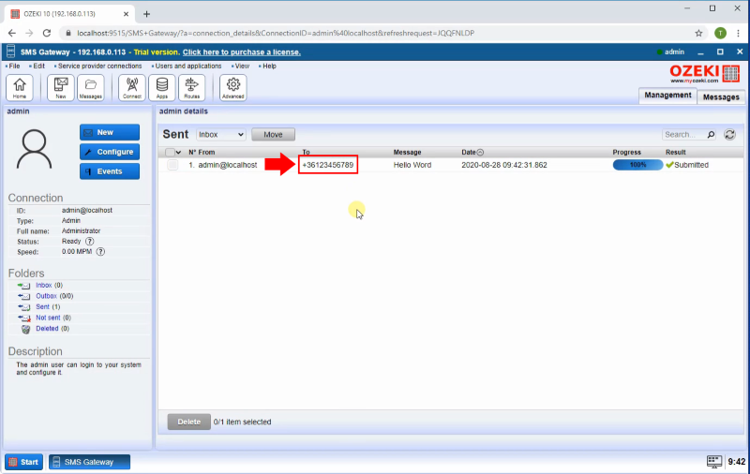Click the SMS Gateway taskbar button
This screenshot has width=750, height=474.
[89, 462]
